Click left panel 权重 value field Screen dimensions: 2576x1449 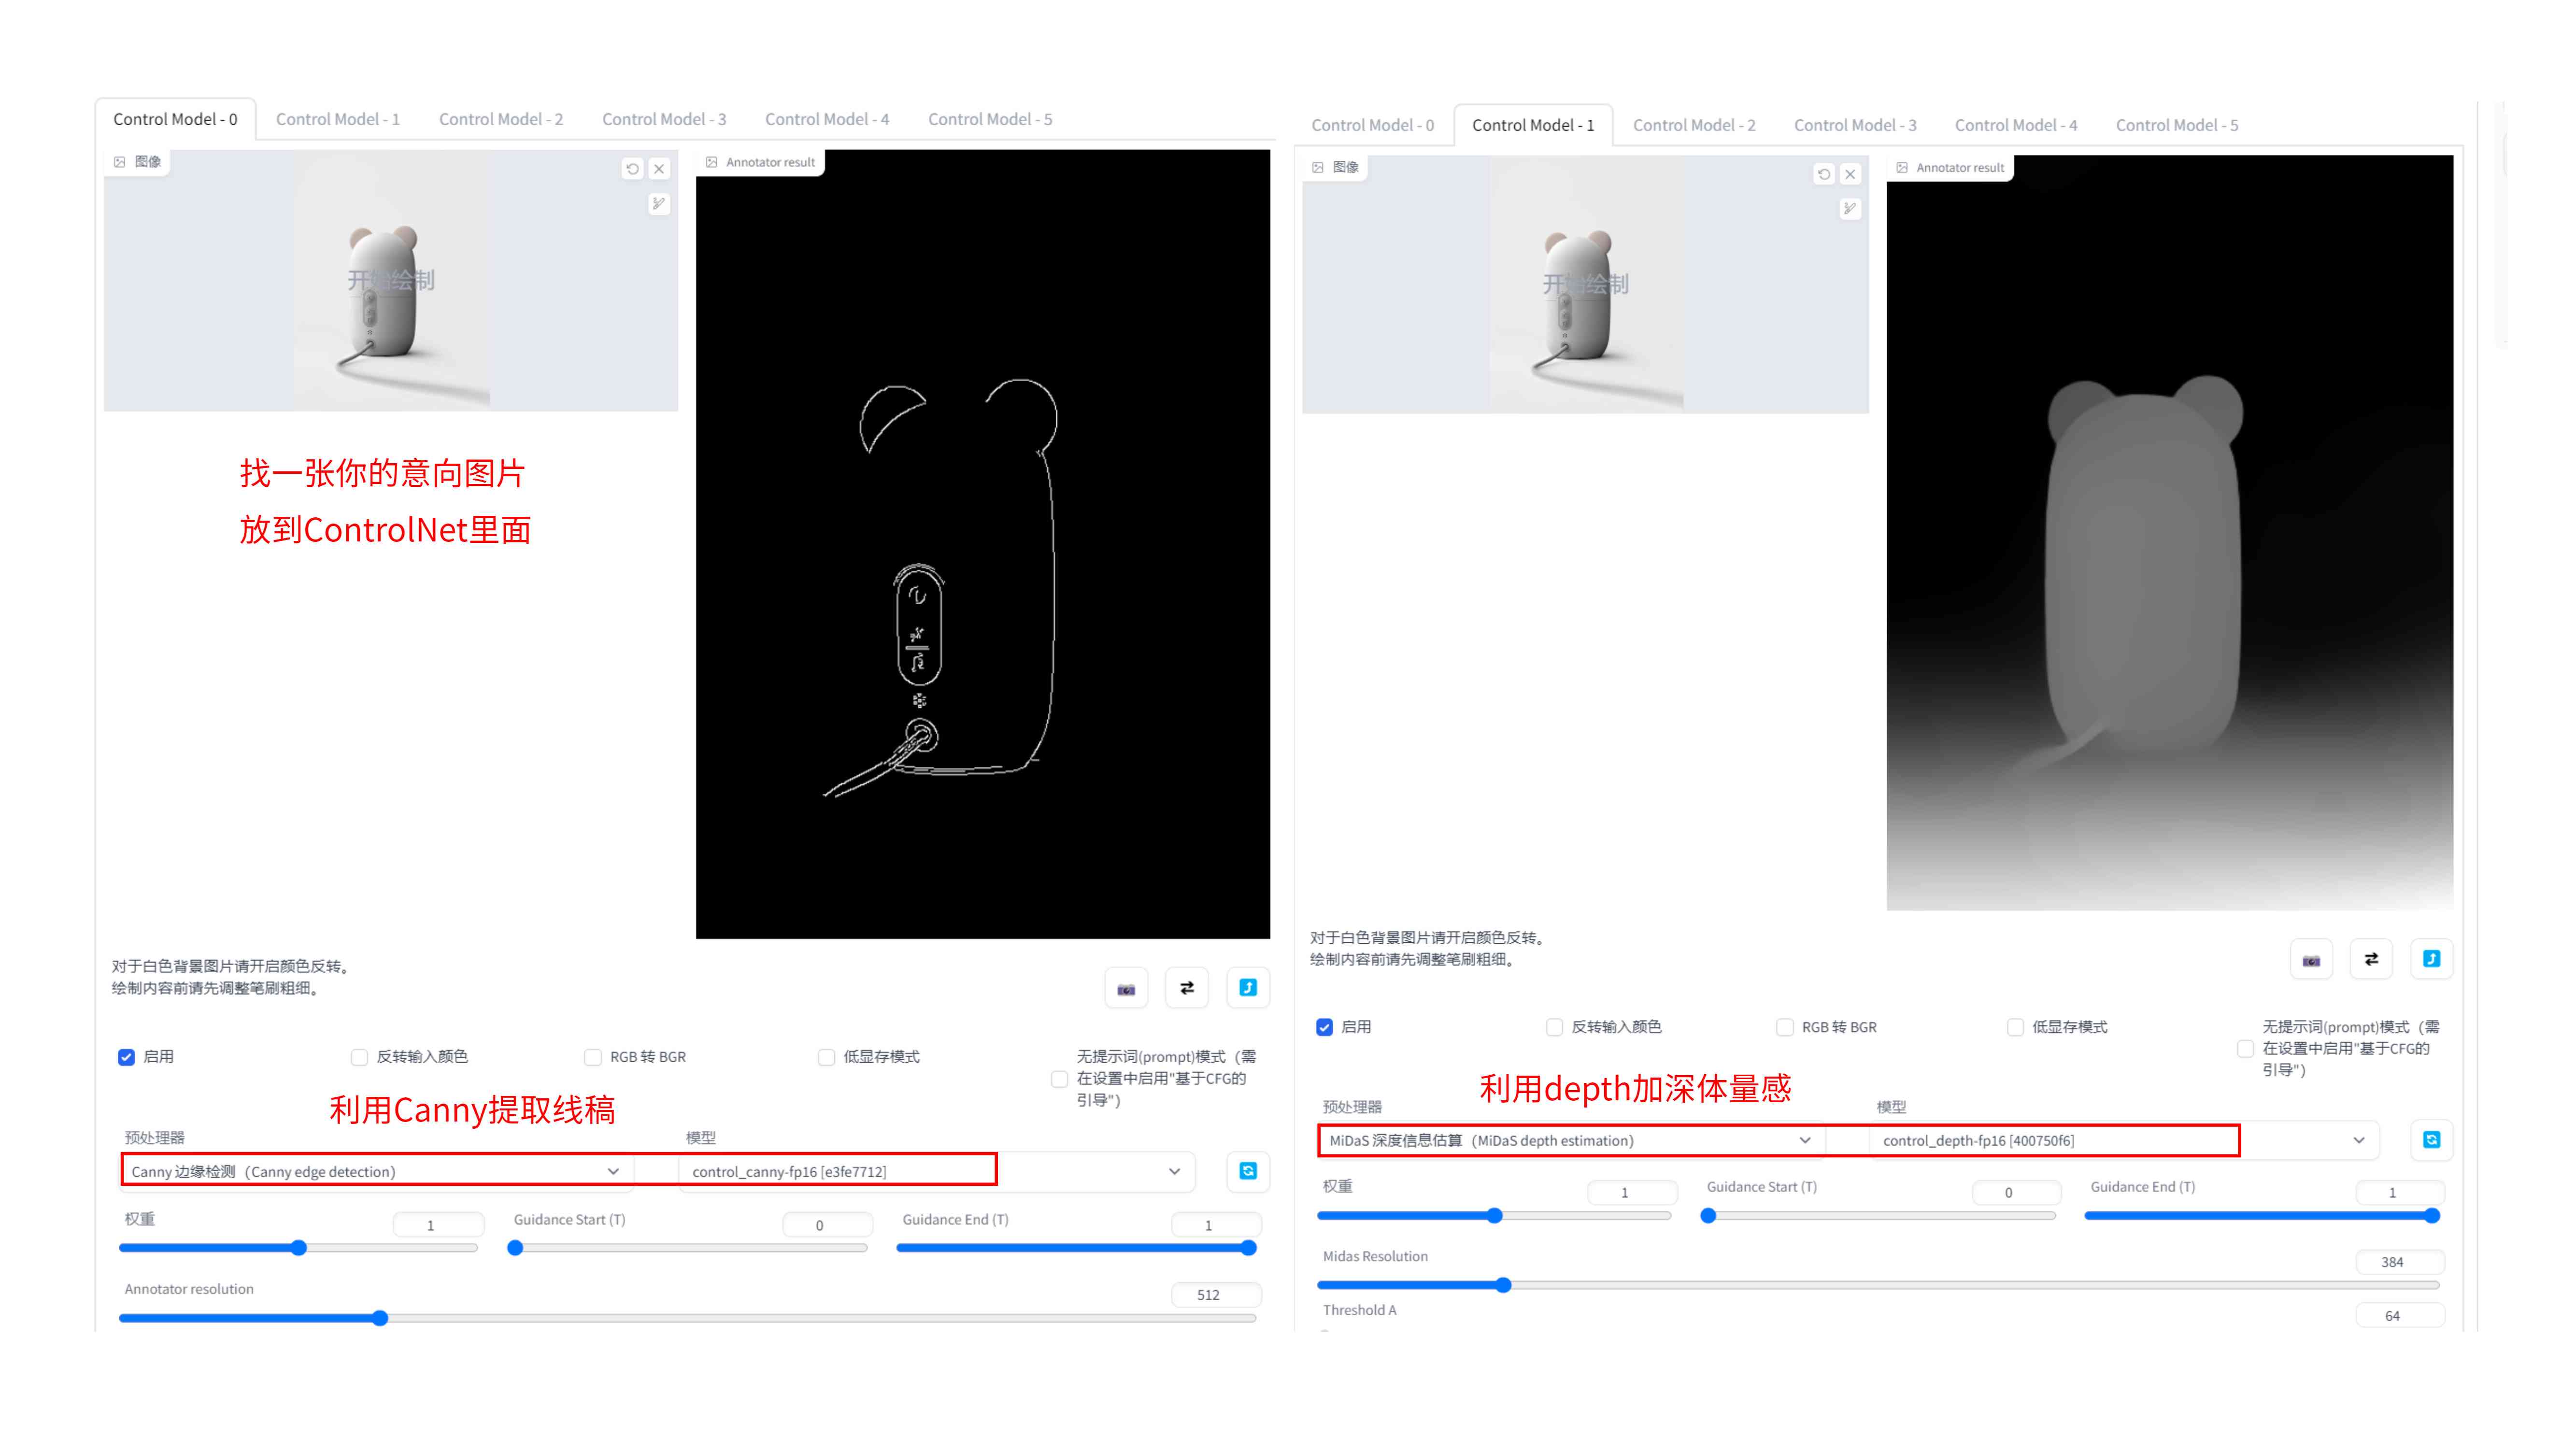438,1225
